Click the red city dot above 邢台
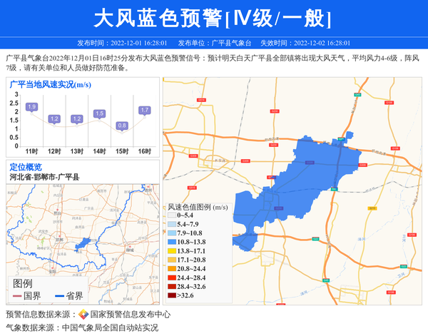Screen dimensions: 428x336 coord(58,209)
